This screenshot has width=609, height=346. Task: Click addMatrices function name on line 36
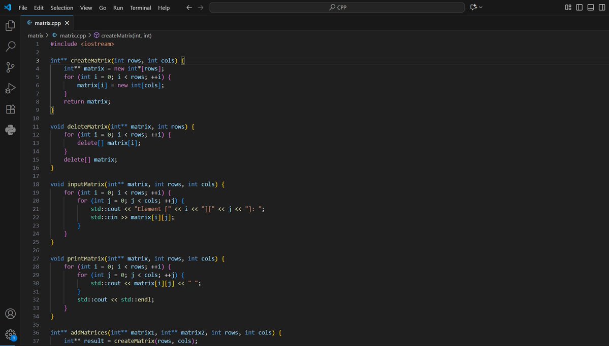(x=89, y=332)
